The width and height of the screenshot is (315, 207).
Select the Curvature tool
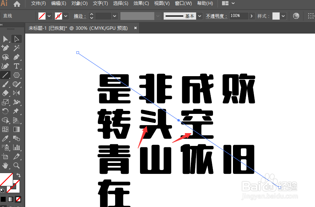point(5,66)
